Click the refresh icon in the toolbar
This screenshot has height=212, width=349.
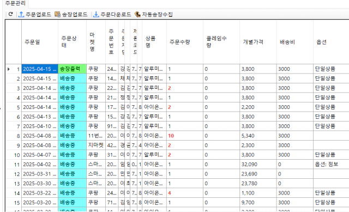(x=10, y=14)
